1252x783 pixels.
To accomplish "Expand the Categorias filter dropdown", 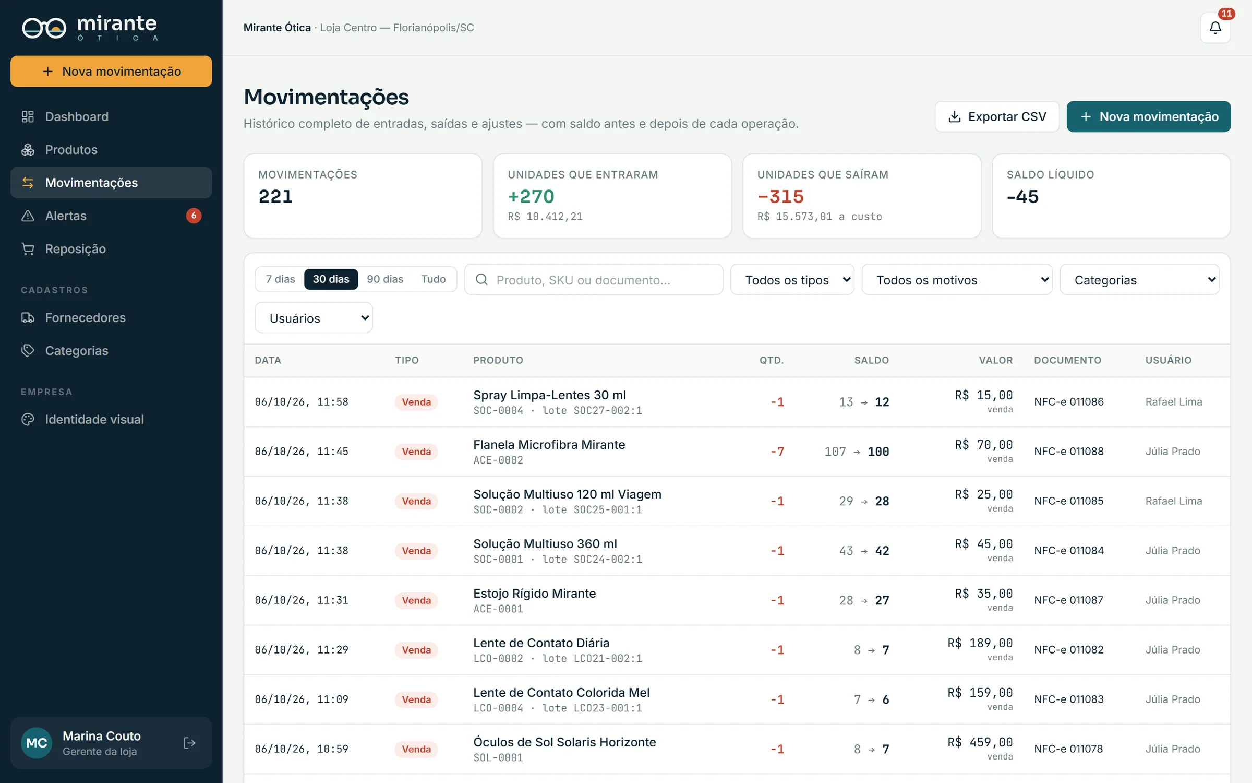I will tap(1139, 280).
